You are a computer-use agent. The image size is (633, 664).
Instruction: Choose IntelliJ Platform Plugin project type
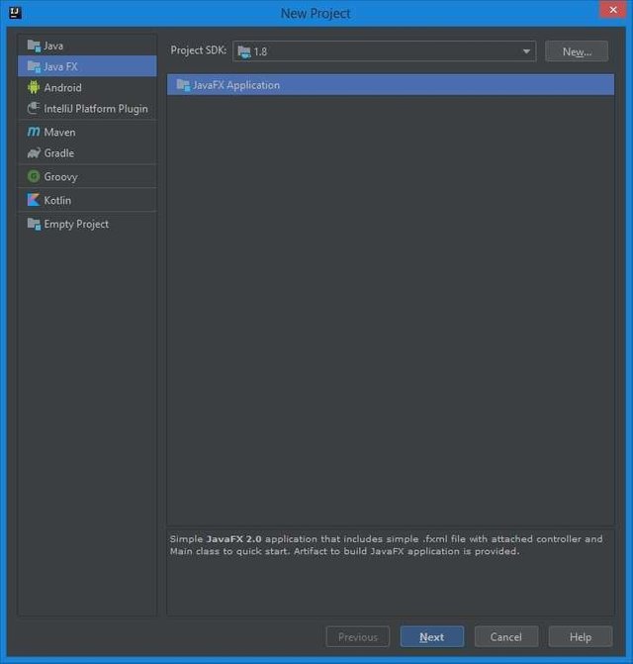pyautogui.click(x=87, y=109)
